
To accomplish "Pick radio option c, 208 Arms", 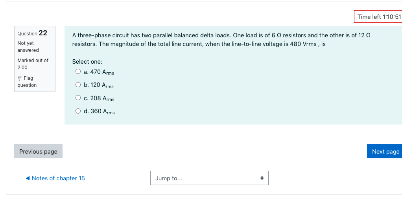I will (x=78, y=98).
